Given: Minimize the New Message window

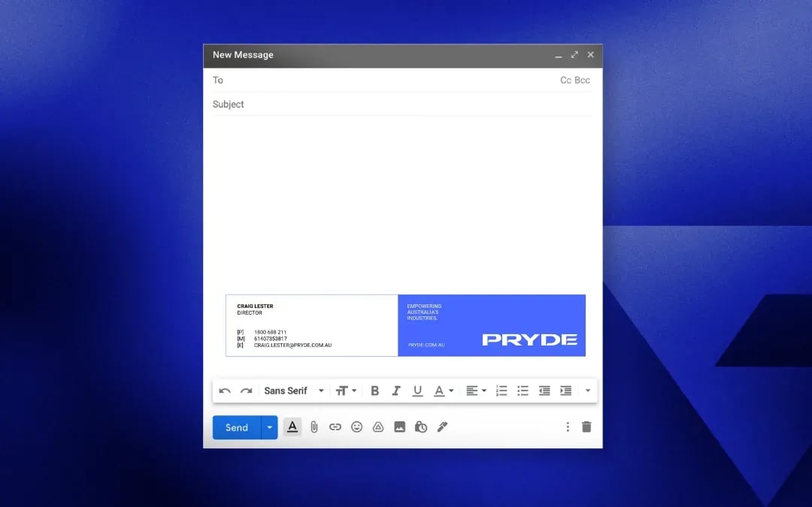Looking at the screenshot, I should (x=558, y=55).
